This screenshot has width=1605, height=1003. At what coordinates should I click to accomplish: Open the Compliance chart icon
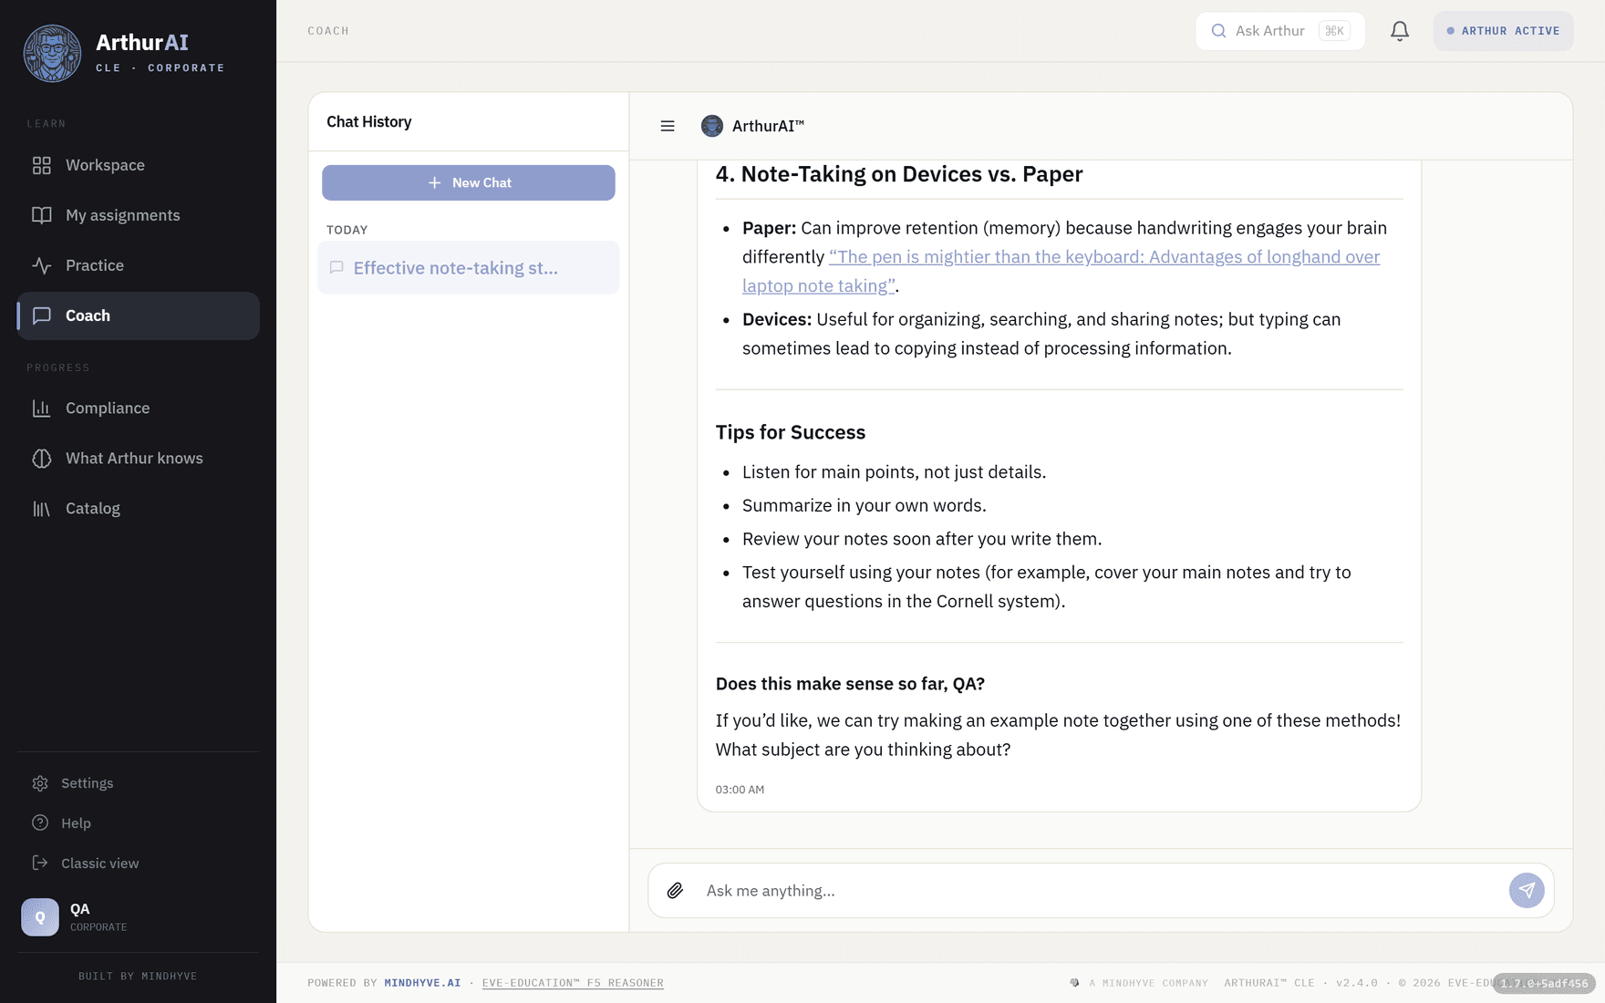42,408
